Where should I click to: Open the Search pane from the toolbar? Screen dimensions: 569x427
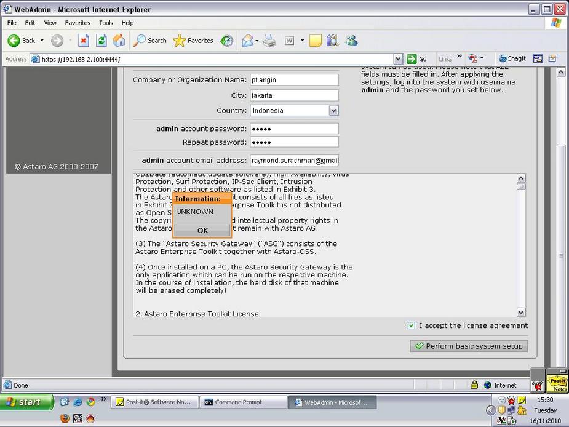point(149,41)
